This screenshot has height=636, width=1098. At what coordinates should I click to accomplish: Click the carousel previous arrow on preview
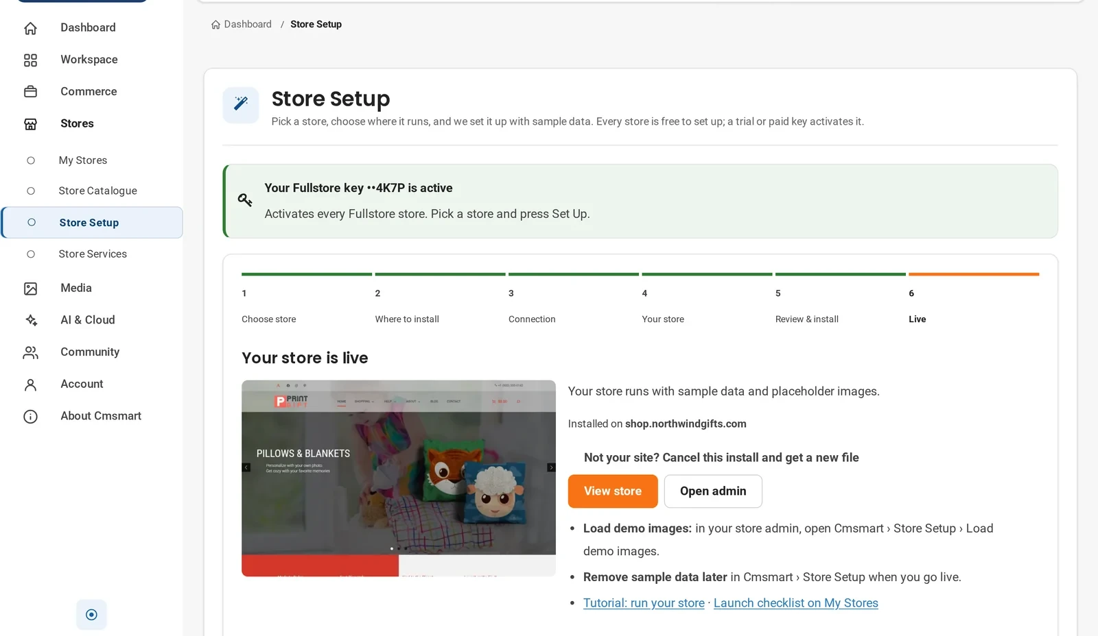[x=246, y=467]
